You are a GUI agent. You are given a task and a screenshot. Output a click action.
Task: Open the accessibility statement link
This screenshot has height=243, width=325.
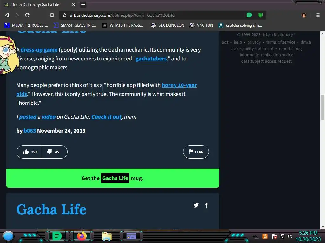click(252, 48)
